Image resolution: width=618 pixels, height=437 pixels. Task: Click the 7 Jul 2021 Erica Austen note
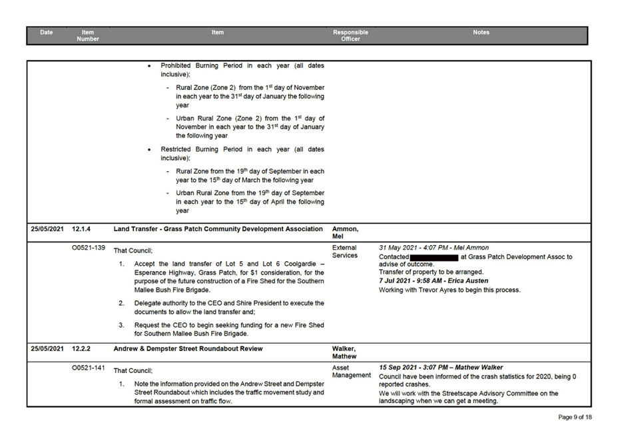pos(433,281)
